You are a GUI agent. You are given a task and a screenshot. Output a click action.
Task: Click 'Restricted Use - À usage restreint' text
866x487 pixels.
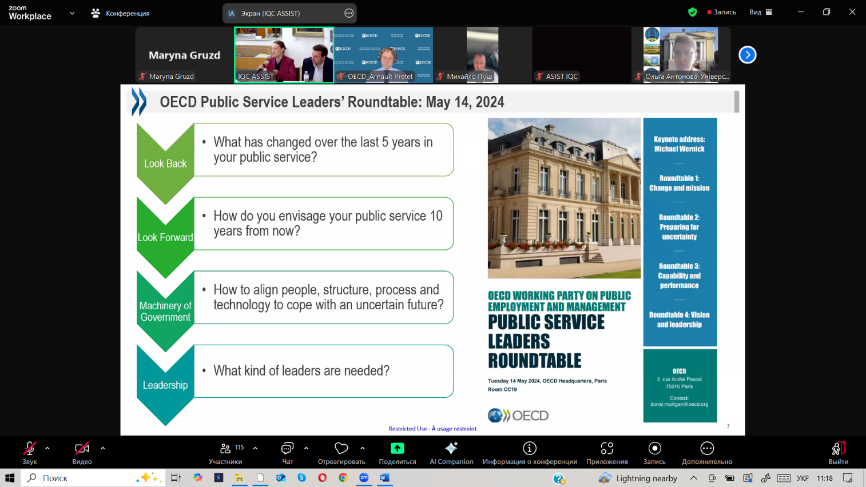tap(432, 429)
